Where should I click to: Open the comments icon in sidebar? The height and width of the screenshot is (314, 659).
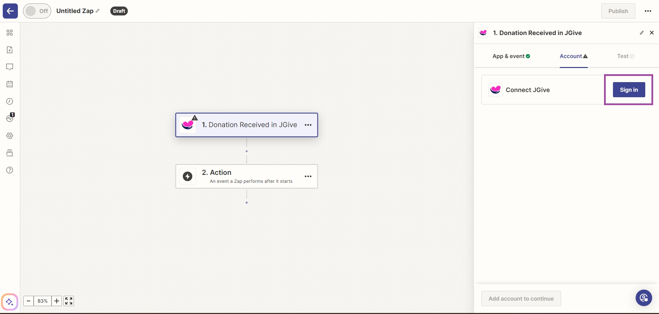click(x=10, y=67)
